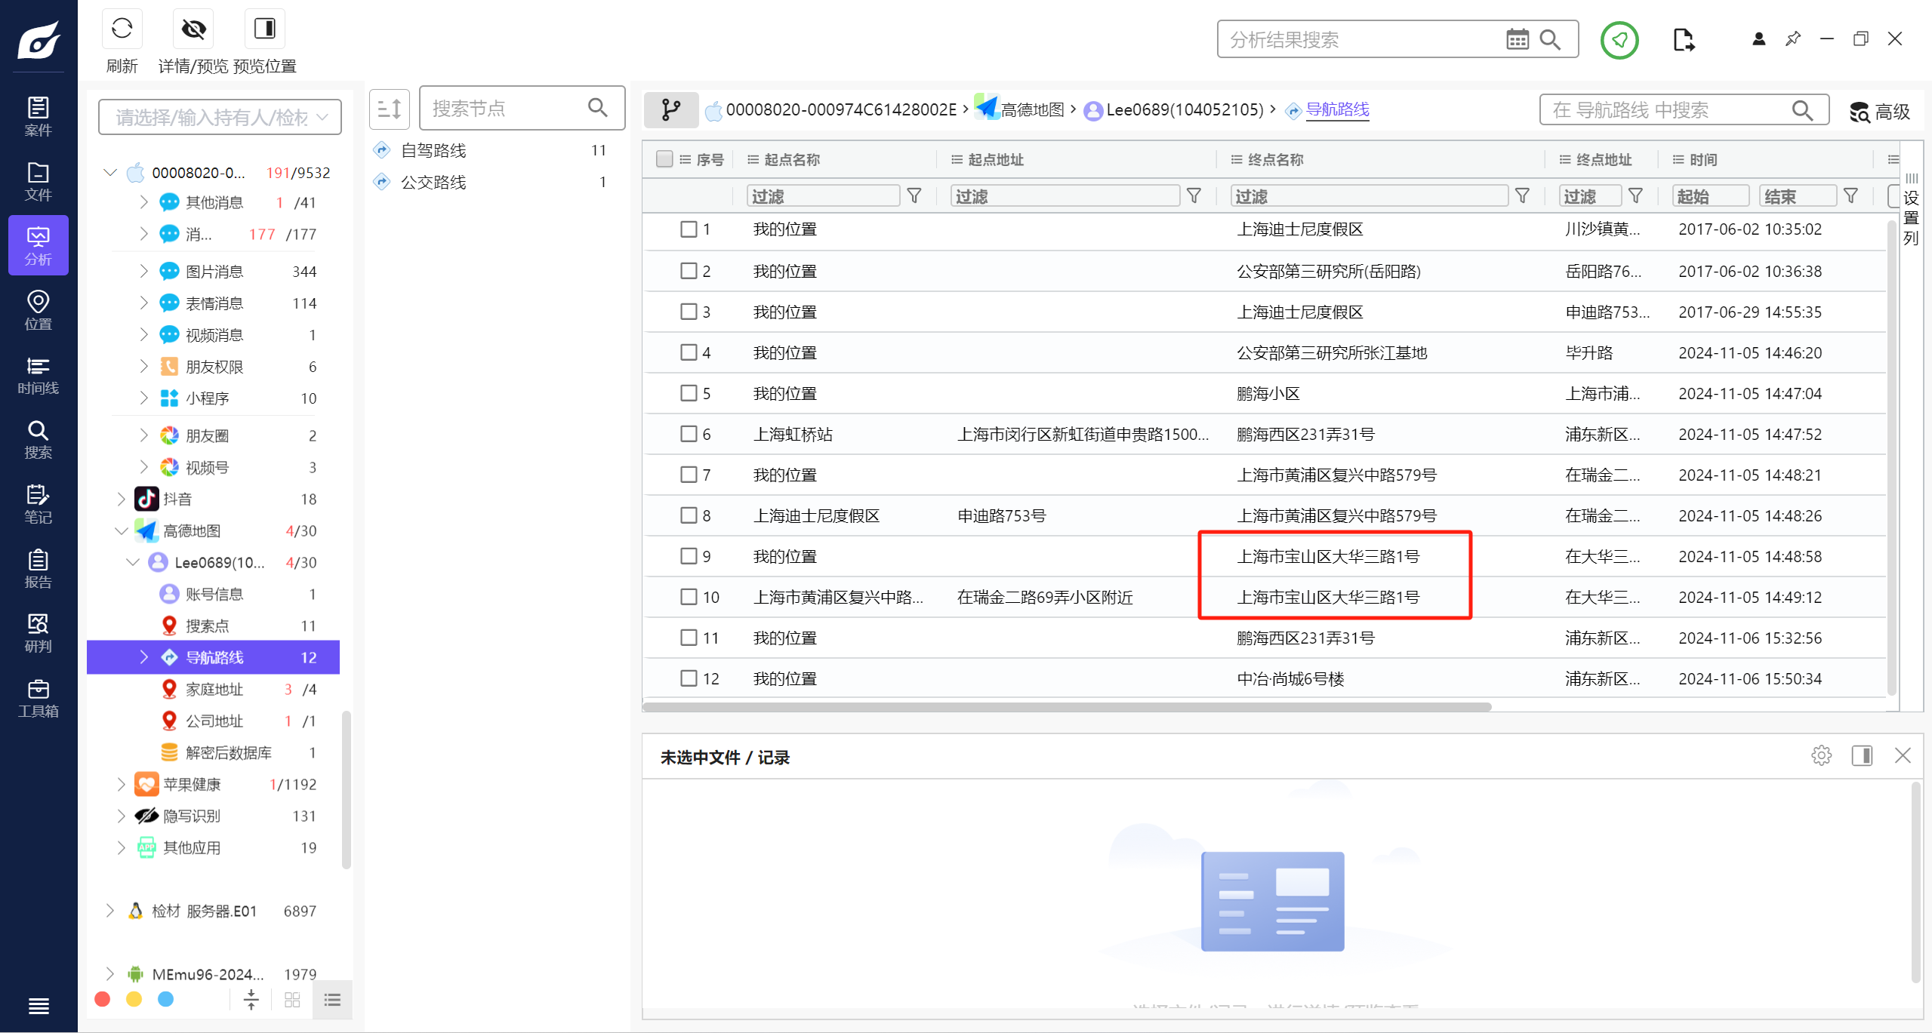Click the red color tag dot at the bottom left
Screen dimensions: 1932x1033
(x=103, y=999)
